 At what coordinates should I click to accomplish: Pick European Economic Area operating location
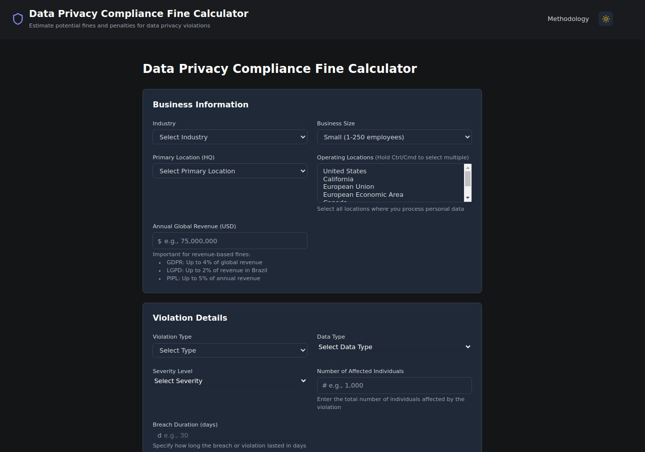click(363, 195)
